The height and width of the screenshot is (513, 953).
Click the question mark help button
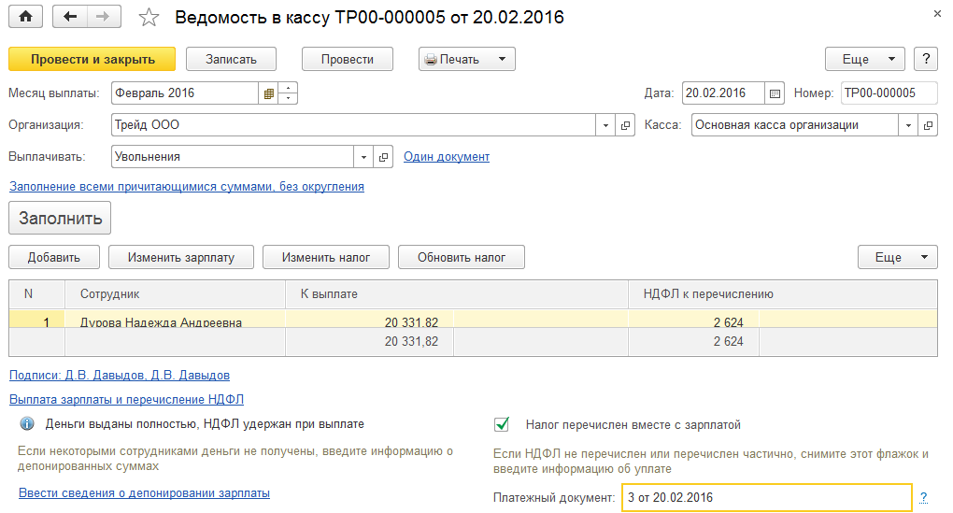tap(925, 59)
